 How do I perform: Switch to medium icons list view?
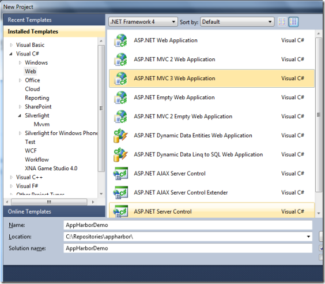click(293, 22)
